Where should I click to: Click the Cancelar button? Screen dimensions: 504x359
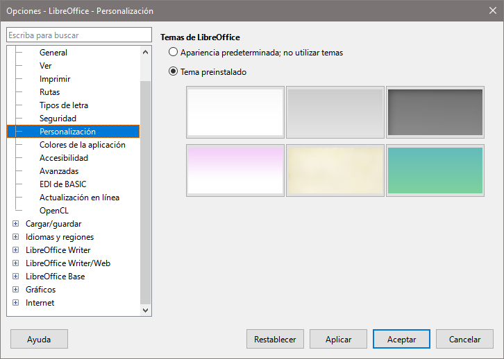464,339
